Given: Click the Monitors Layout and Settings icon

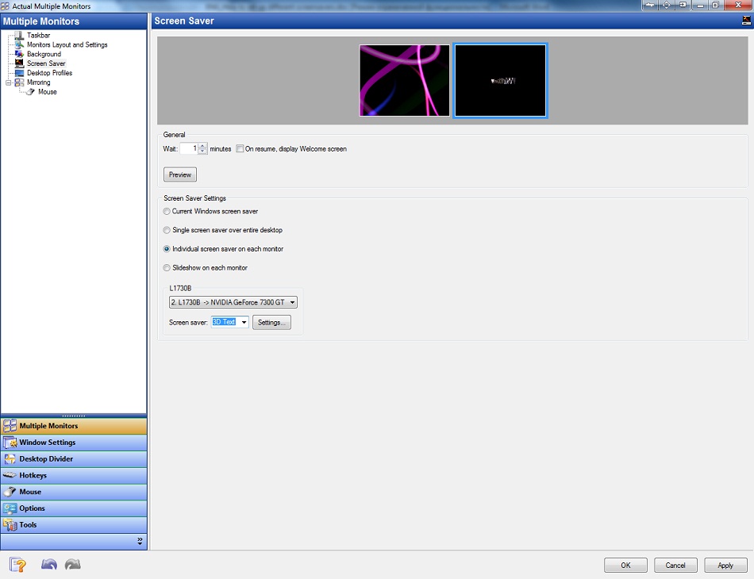Looking at the screenshot, I should point(19,44).
